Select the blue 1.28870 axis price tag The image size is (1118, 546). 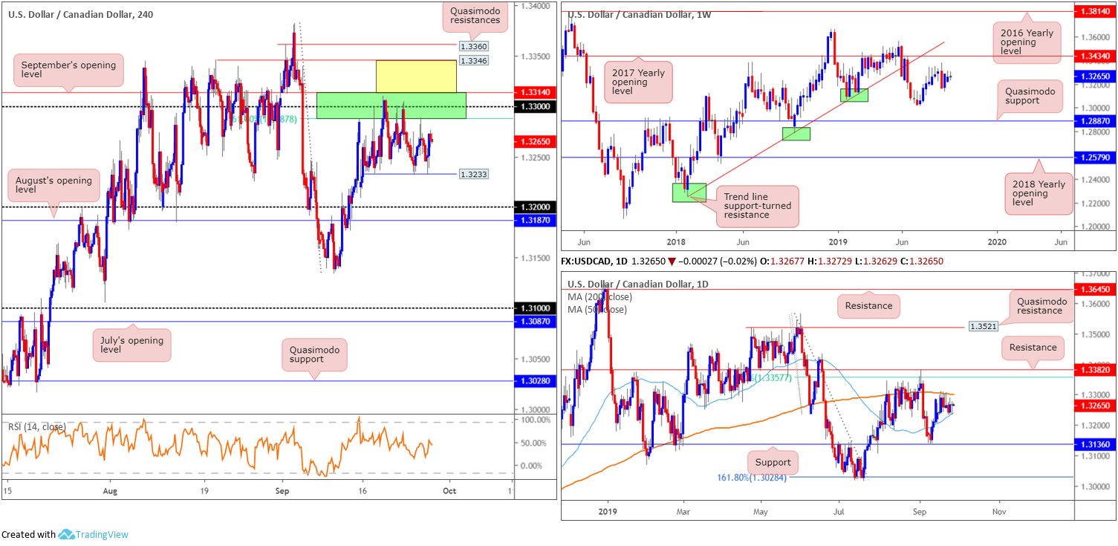point(1095,120)
